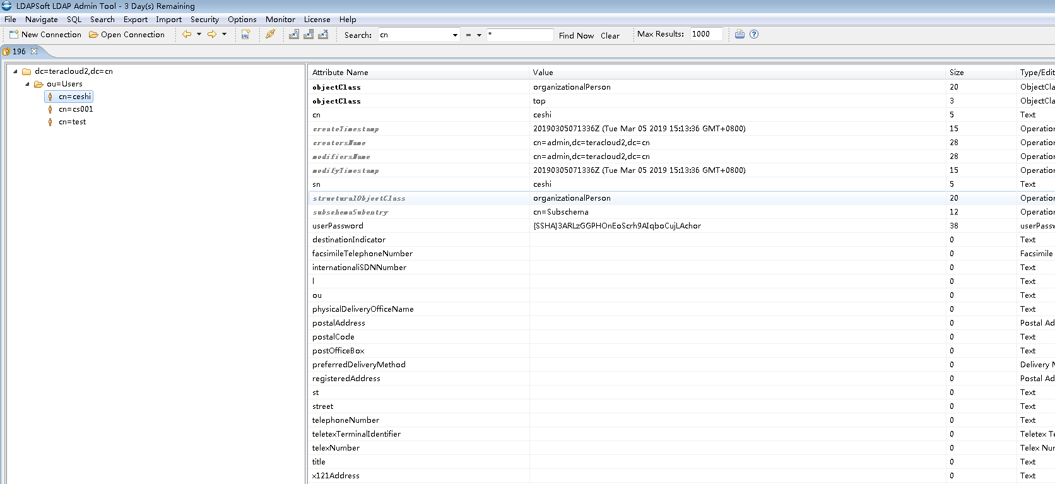Go forward with the right arrow icon

[x=212, y=35]
